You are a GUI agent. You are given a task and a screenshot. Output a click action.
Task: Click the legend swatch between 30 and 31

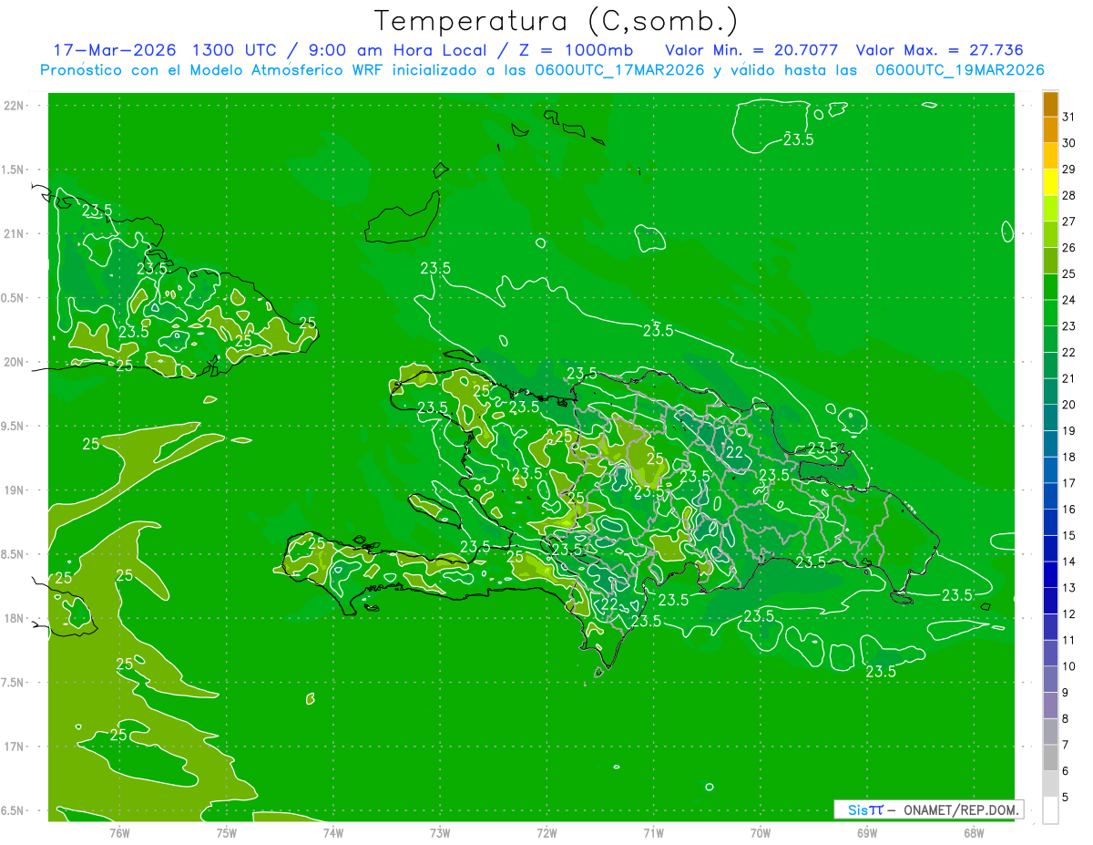1050,129
